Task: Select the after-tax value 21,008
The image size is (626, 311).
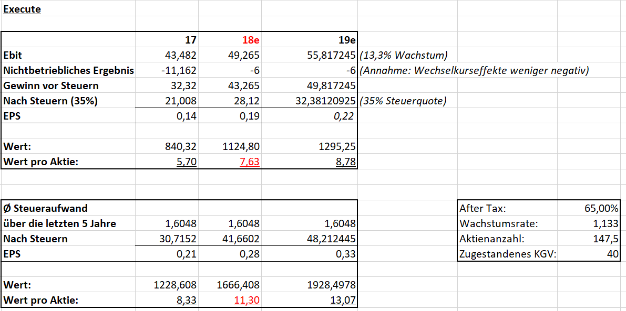Action: tap(180, 101)
